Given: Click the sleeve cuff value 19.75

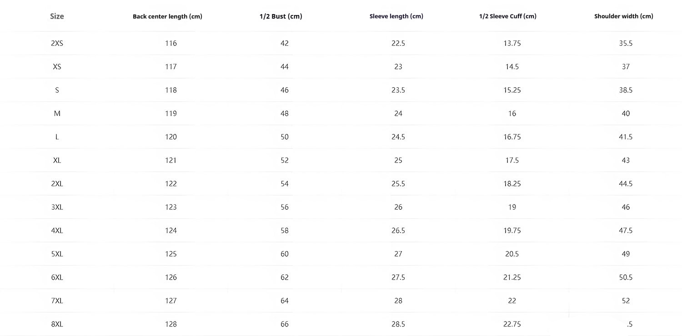Looking at the screenshot, I should [512, 231].
